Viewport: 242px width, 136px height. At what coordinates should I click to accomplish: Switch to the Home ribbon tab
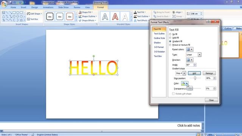[13, 8]
